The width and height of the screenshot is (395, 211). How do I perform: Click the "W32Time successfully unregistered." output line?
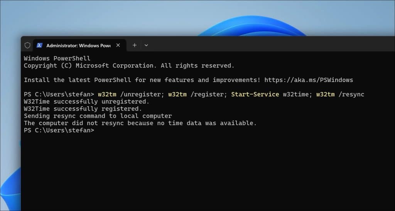(86, 102)
